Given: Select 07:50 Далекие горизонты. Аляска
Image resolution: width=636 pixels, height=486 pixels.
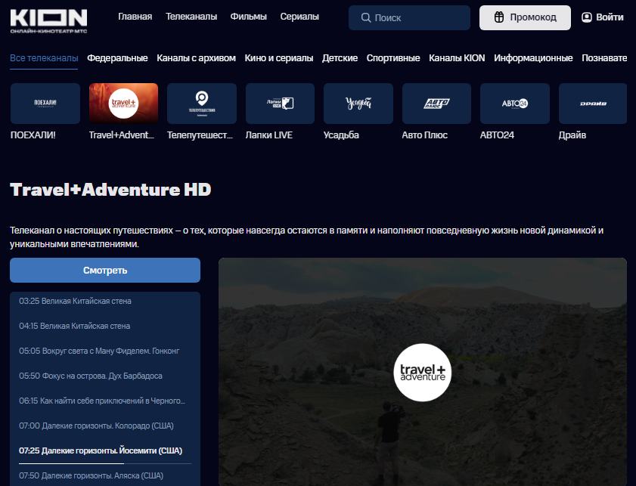Looking at the screenshot, I should (92, 475).
